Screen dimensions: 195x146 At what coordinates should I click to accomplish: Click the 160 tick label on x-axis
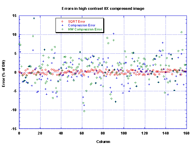186,133
